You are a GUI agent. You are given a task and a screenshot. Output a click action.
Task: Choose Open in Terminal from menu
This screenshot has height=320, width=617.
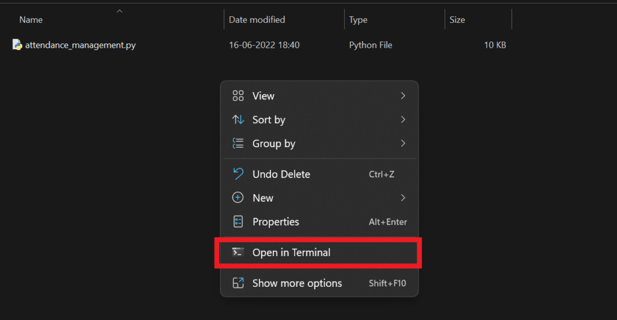tap(319, 253)
